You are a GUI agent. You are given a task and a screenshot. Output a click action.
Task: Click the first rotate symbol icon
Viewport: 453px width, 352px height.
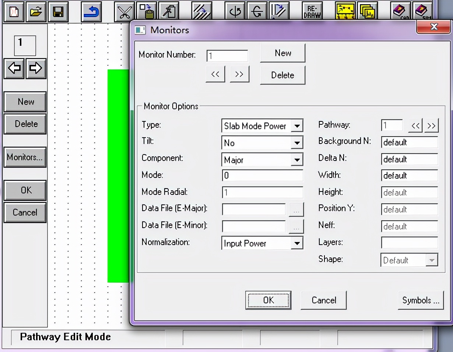[x=235, y=12]
